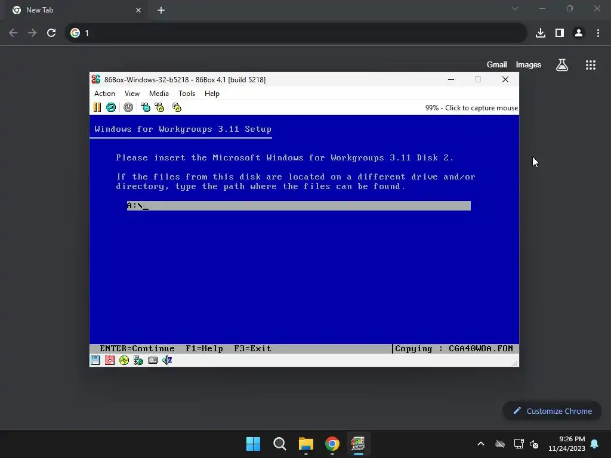Image resolution: width=611 pixels, height=458 pixels.
Task: Click the gray hard disk status icon
Action: click(153, 360)
